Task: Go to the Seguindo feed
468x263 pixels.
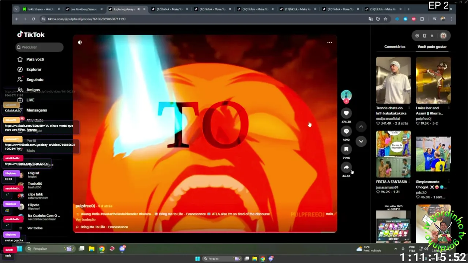Action: point(30,80)
